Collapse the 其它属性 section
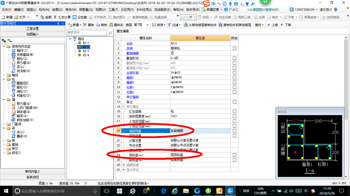Screen dimensions: 350x196 [x=123, y=107]
